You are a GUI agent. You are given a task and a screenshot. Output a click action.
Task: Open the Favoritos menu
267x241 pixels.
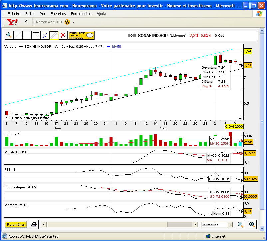tap(58, 14)
